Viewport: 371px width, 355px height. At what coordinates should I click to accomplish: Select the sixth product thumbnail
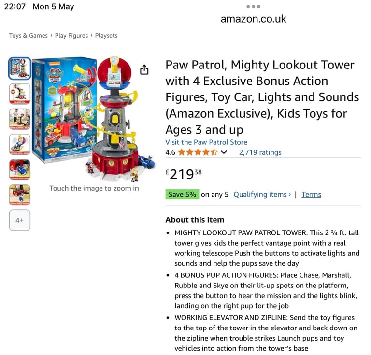[20, 195]
